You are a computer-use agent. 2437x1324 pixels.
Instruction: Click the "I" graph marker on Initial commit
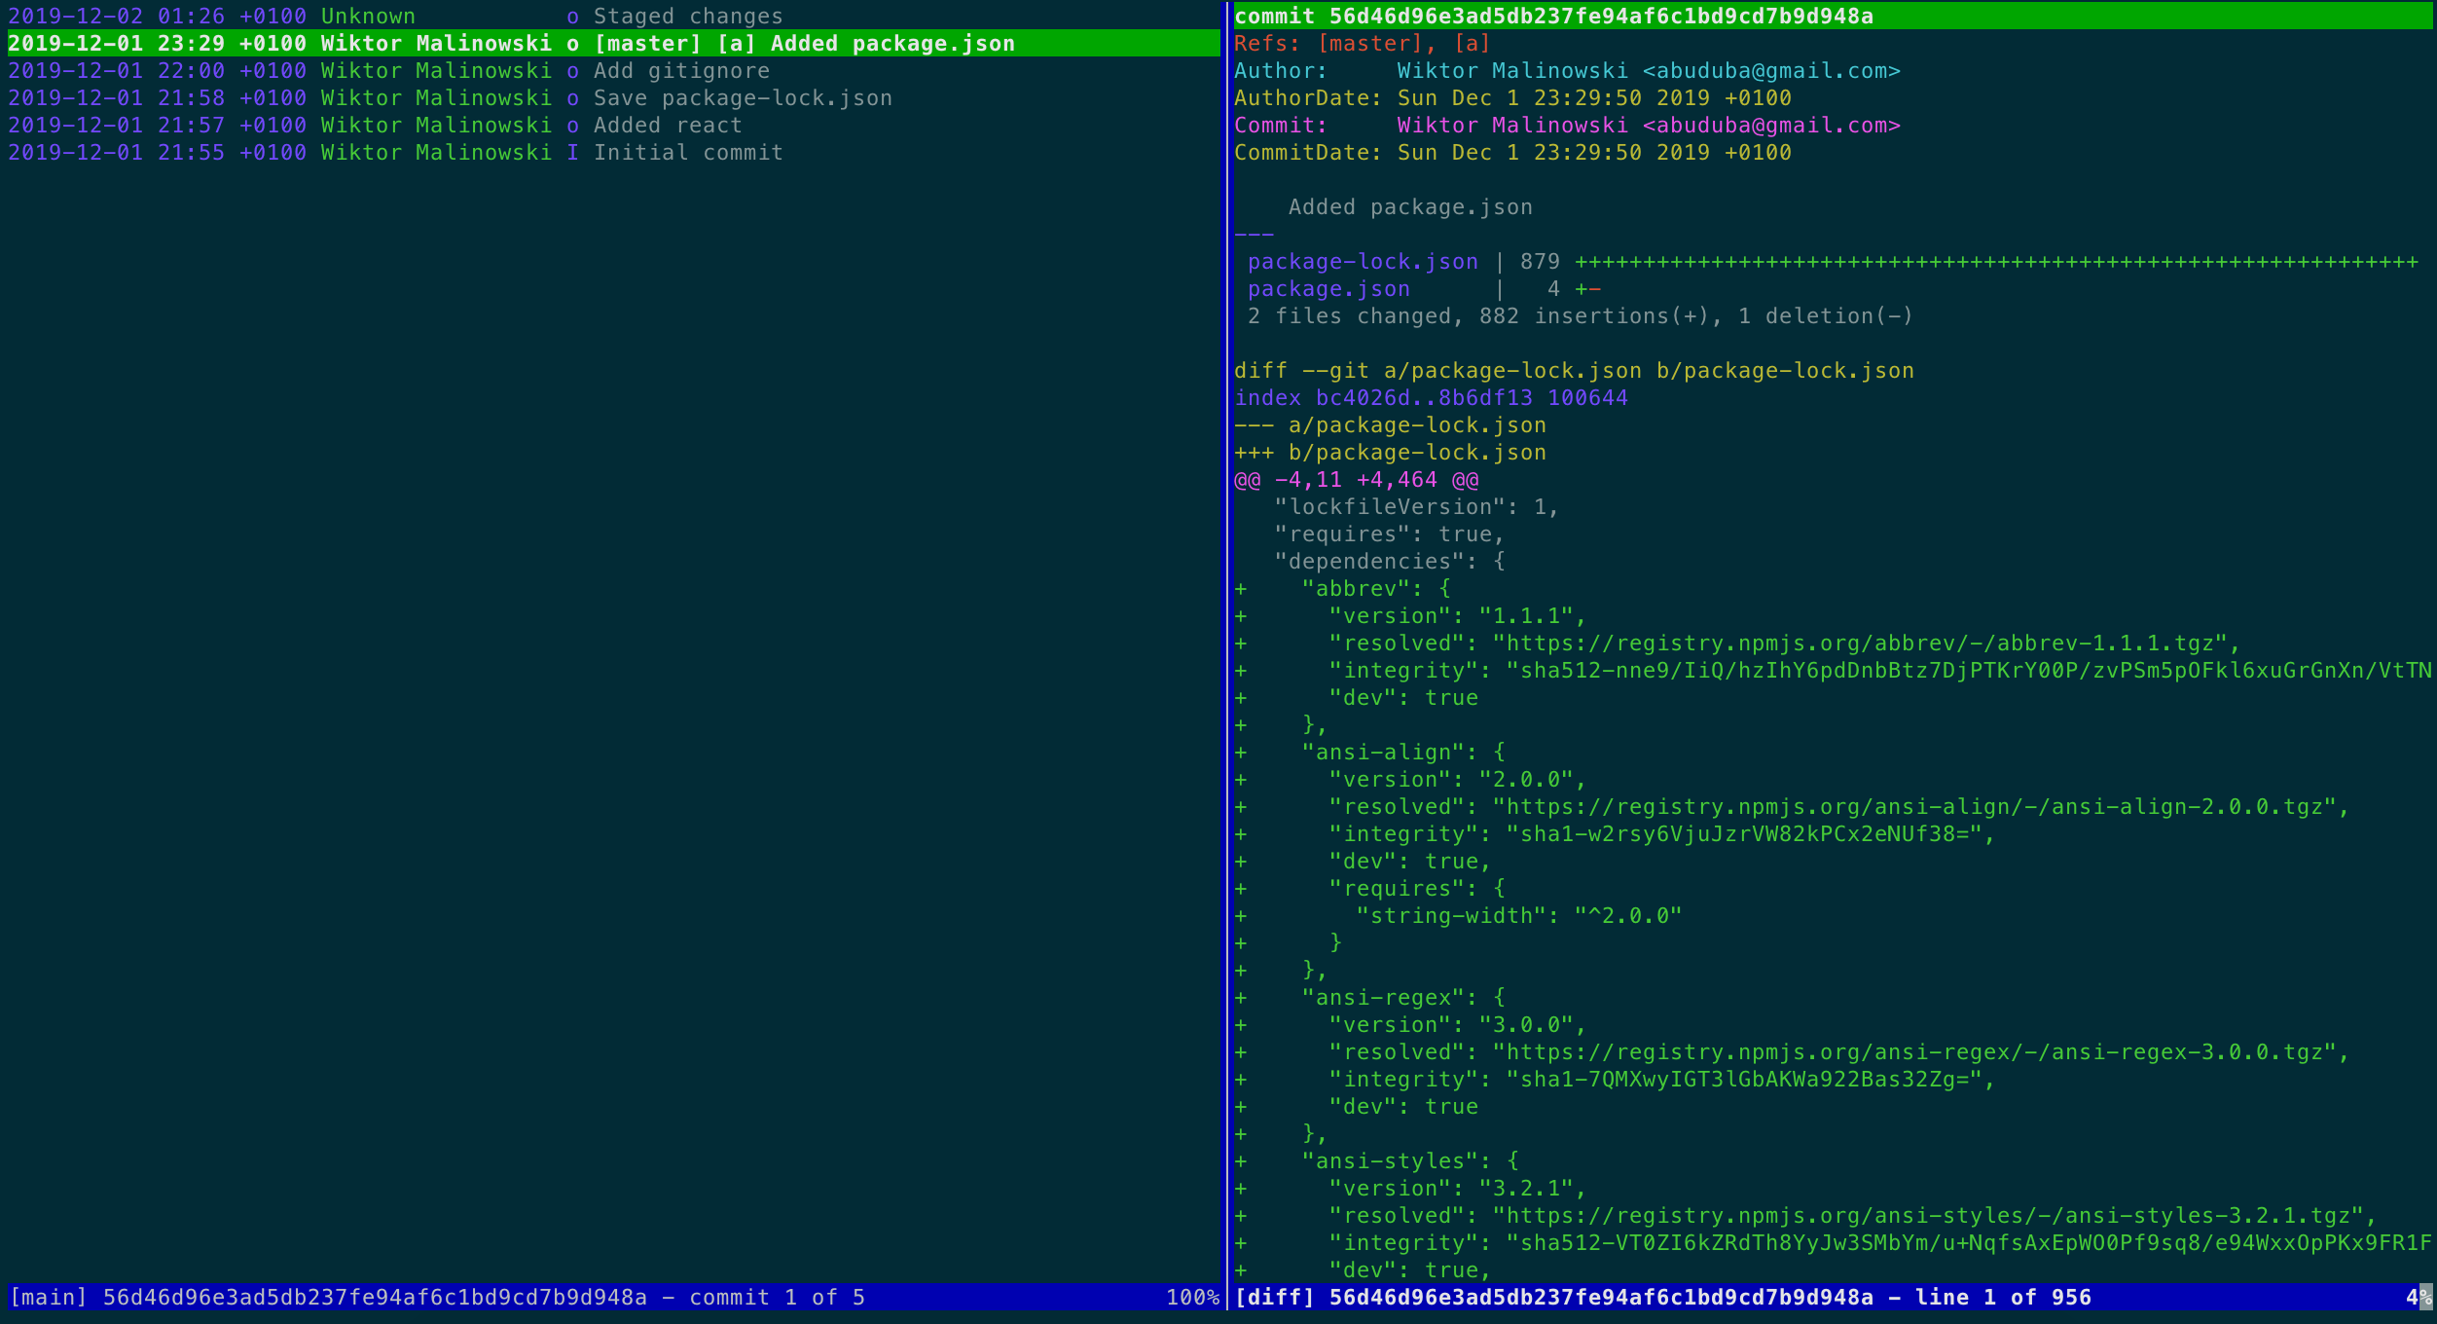click(x=572, y=152)
